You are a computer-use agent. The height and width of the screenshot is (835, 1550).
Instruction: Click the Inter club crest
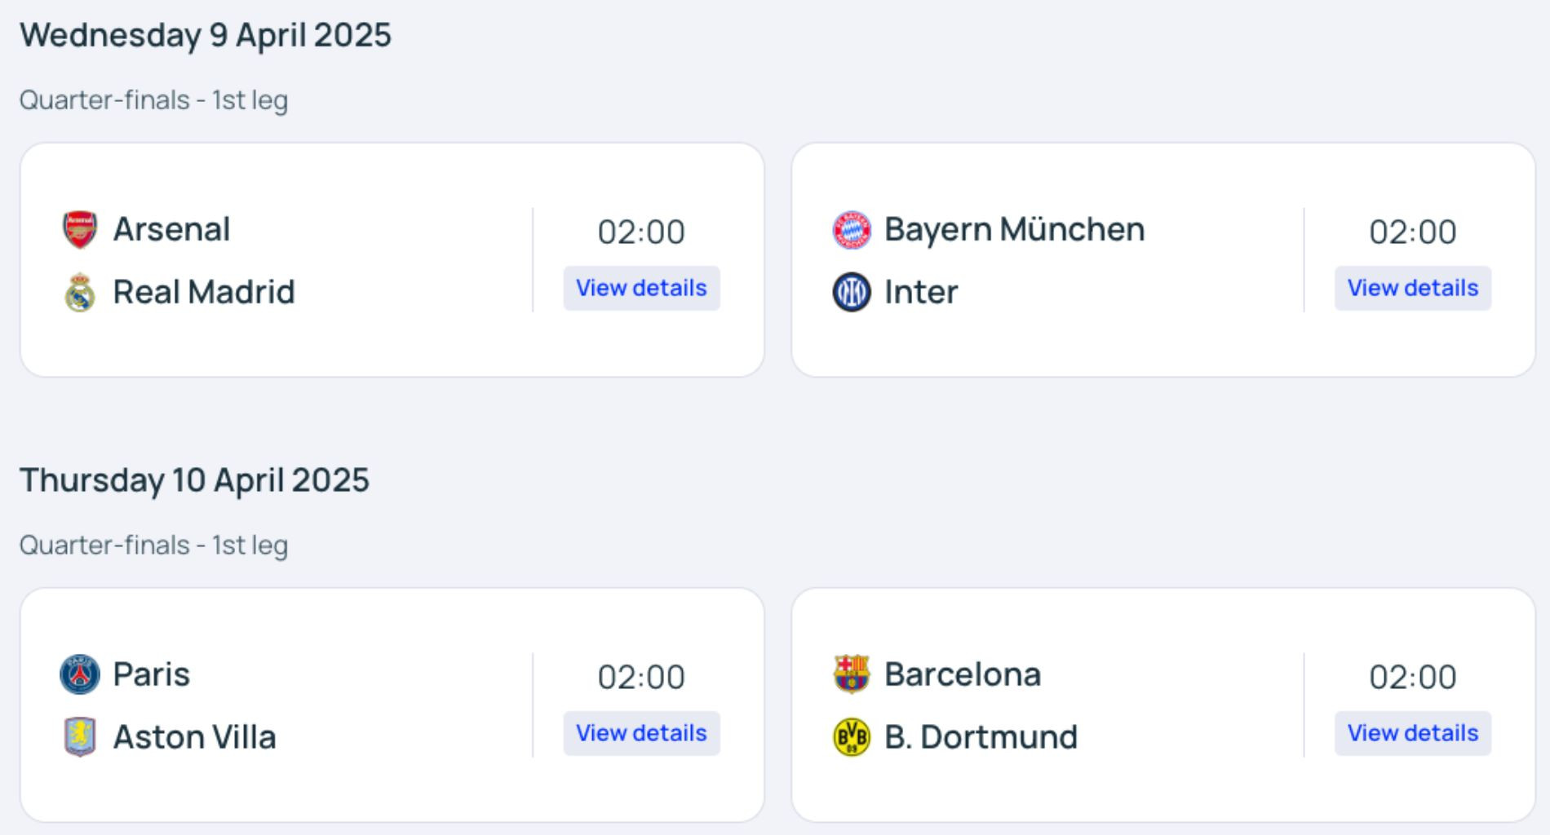point(852,292)
